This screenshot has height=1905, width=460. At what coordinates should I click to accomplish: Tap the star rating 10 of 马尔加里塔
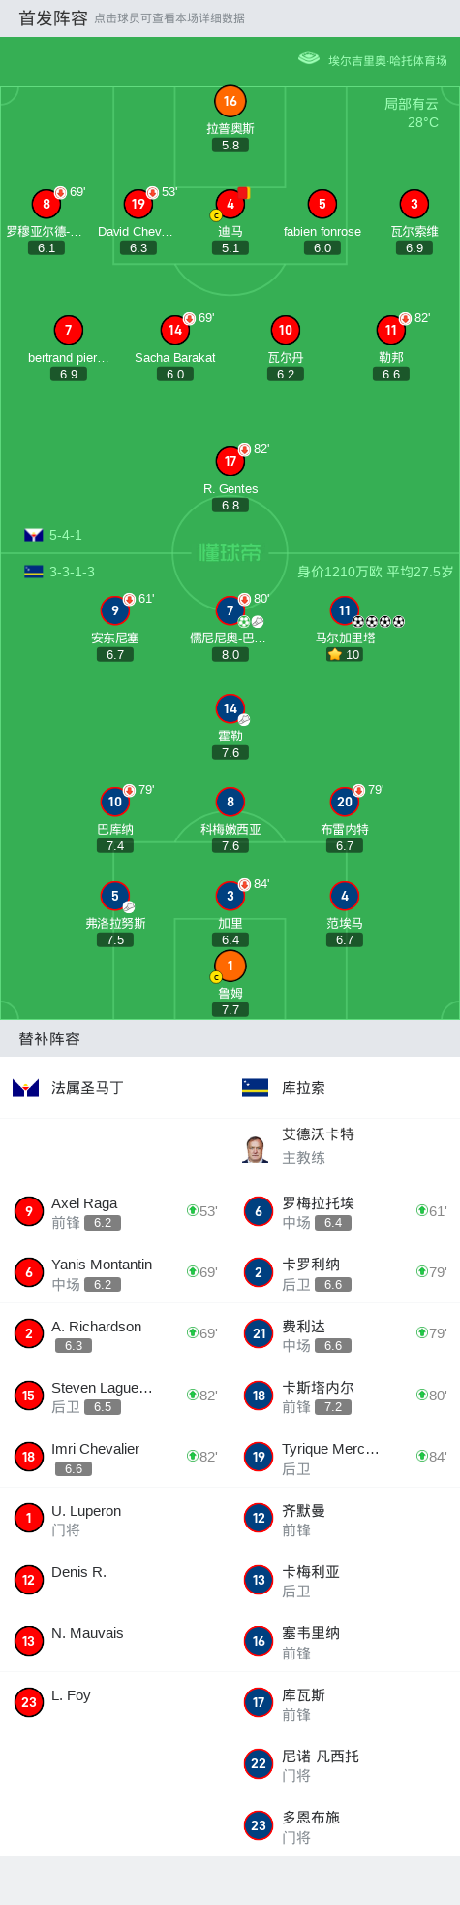(x=345, y=654)
